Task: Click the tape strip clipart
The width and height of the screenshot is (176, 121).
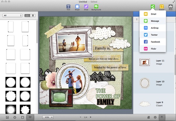Action: click(x=54, y=30)
